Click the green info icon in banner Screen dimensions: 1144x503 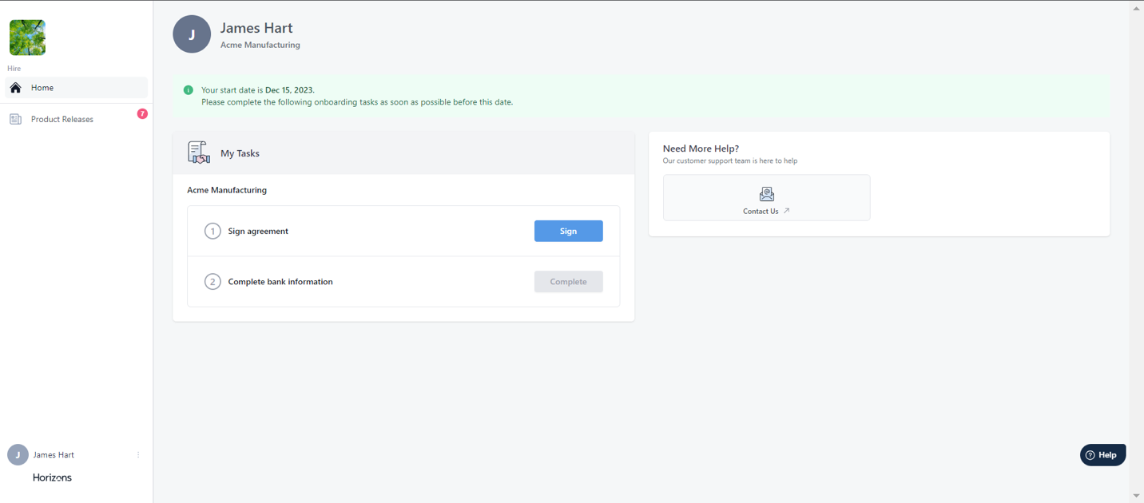point(189,90)
